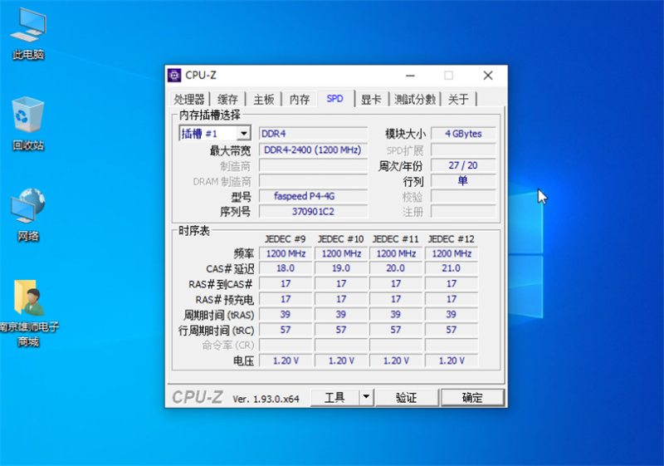The height and width of the screenshot is (466, 664).
Task: Click the serial number 370901C2 field
Action: pyautogui.click(x=314, y=211)
